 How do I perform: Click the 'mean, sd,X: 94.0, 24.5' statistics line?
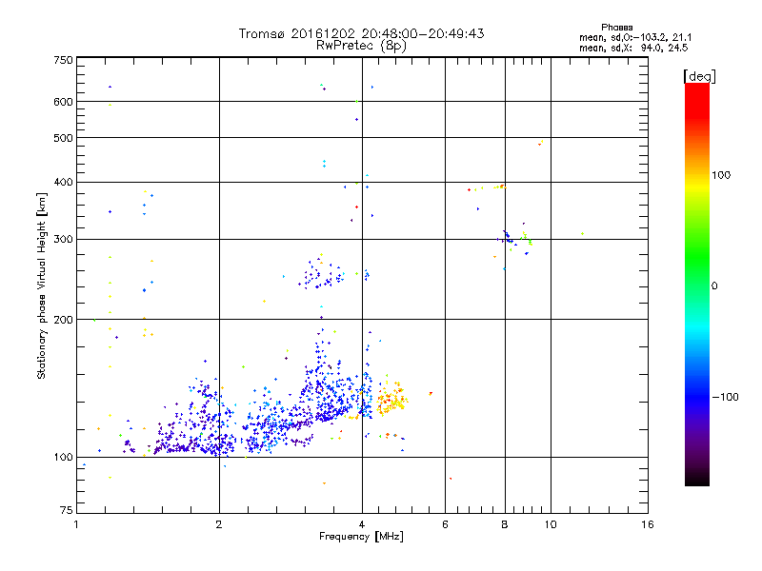[633, 48]
